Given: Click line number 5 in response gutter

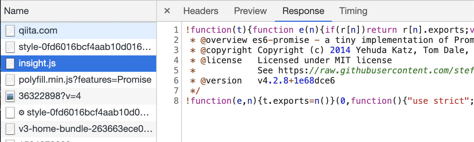Looking at the screenshot, I should (176, 70).
